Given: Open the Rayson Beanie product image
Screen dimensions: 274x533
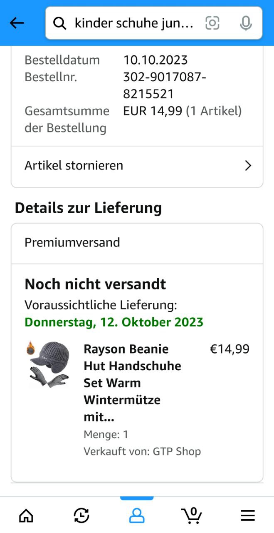Looking at the screenshot, I should pyautogui.click(x=49, y=365).
